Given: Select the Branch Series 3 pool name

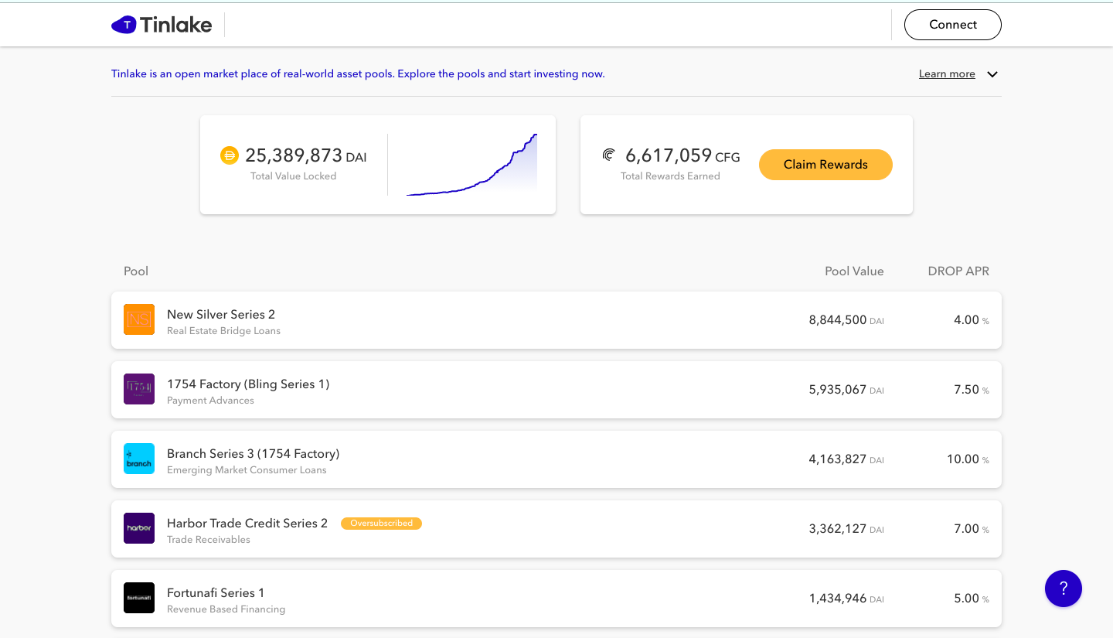Looking at the screenshot, I should [253, 453].
